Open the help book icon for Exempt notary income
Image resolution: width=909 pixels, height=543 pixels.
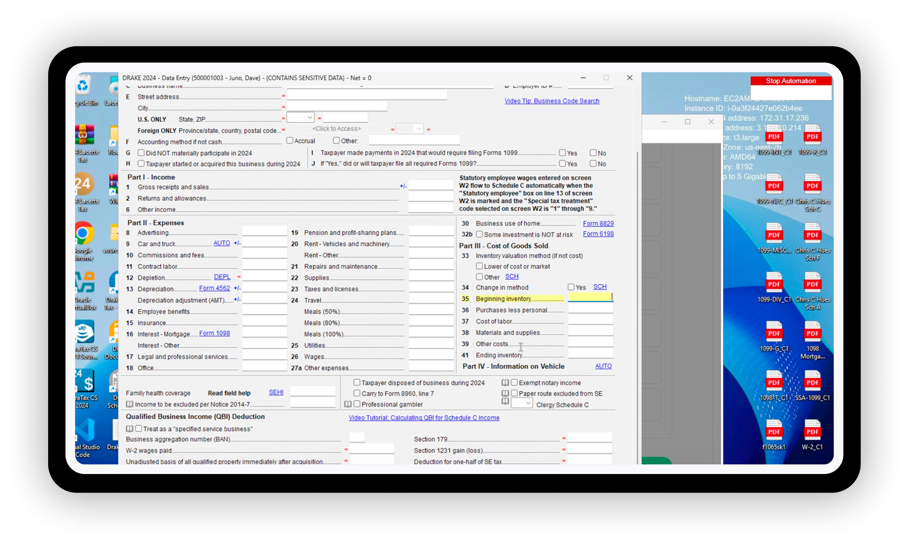point(505,383)
